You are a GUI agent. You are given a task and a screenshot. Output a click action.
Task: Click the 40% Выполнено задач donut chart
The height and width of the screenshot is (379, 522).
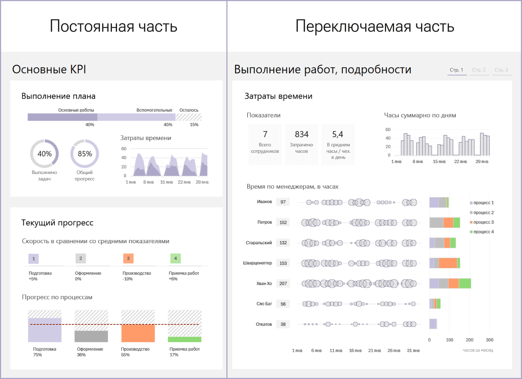[x=44, y=154]
